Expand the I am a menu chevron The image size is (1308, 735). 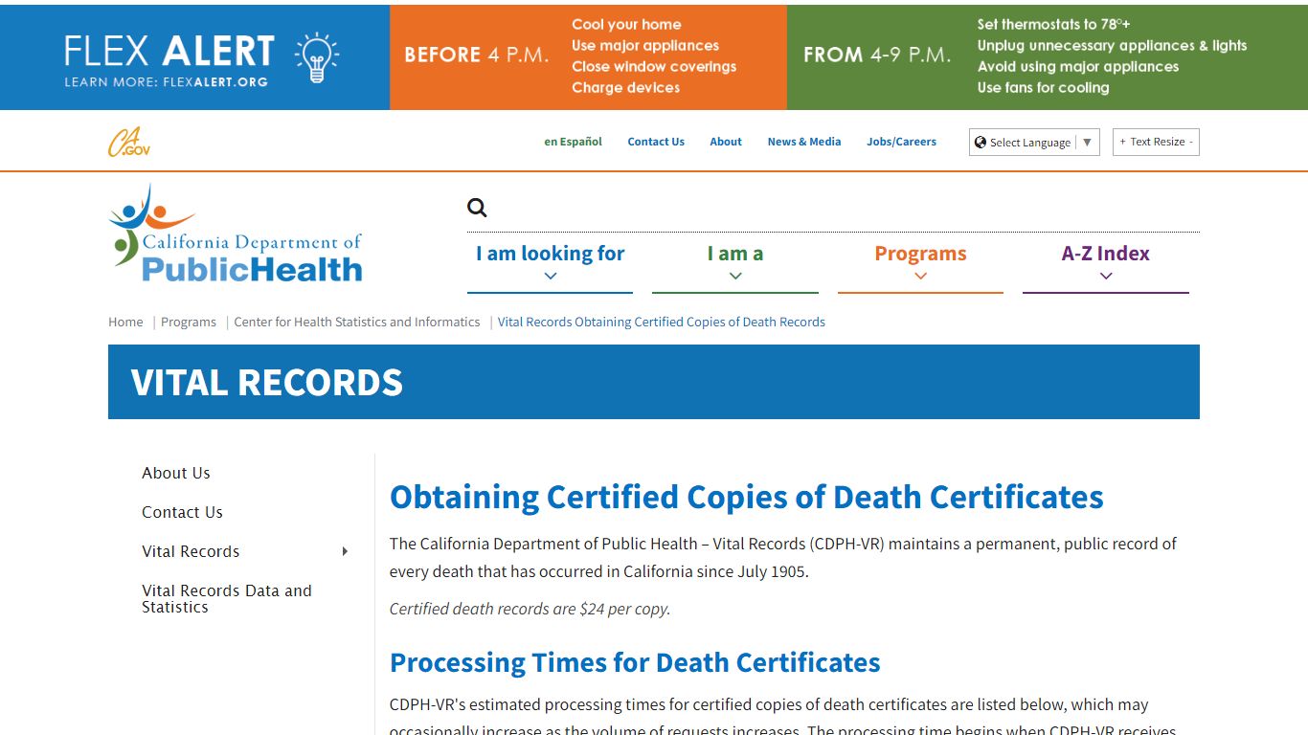pos(735,276)
